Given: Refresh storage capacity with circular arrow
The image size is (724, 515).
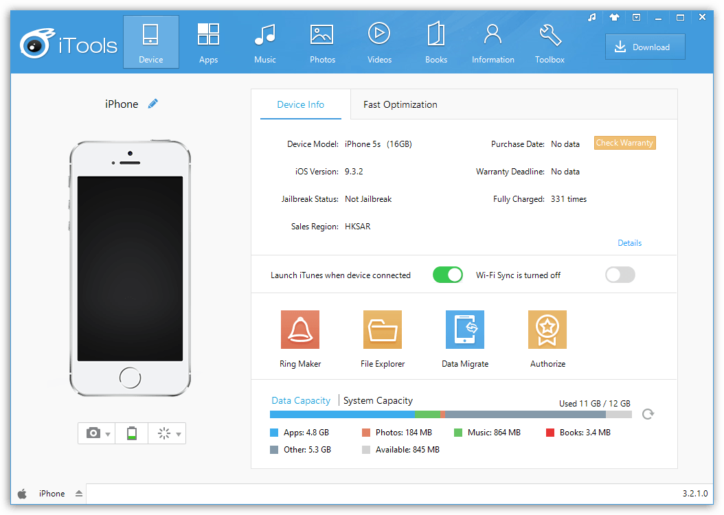Looking at the screenshot, I should pos(648,414).
